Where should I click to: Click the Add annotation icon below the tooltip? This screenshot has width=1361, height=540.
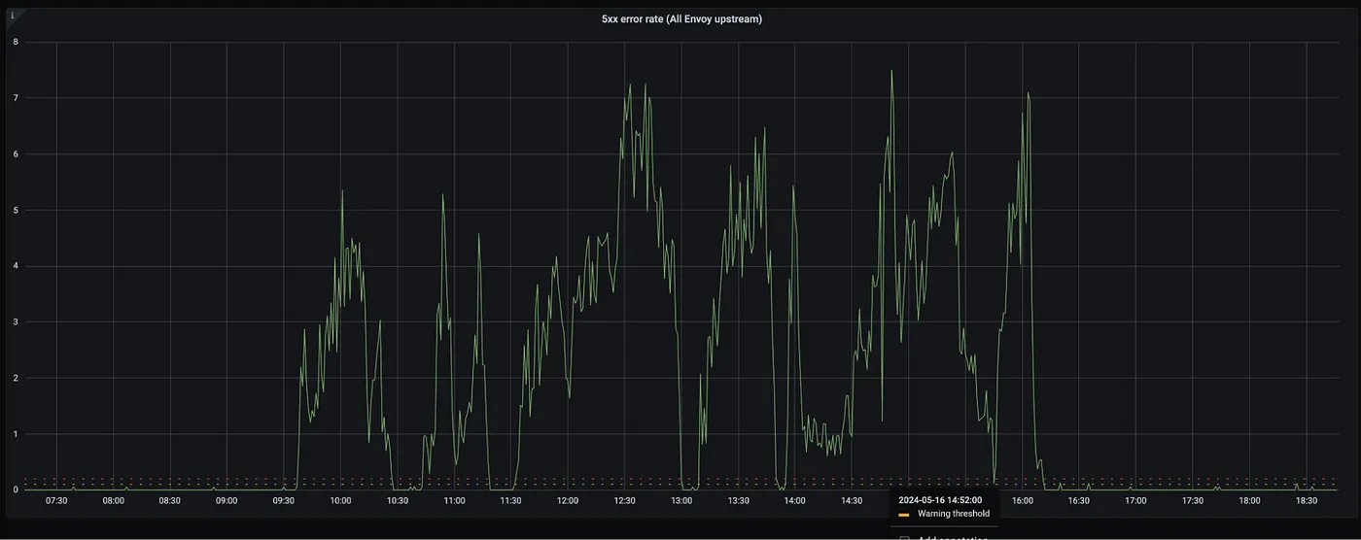coord(904,537)
